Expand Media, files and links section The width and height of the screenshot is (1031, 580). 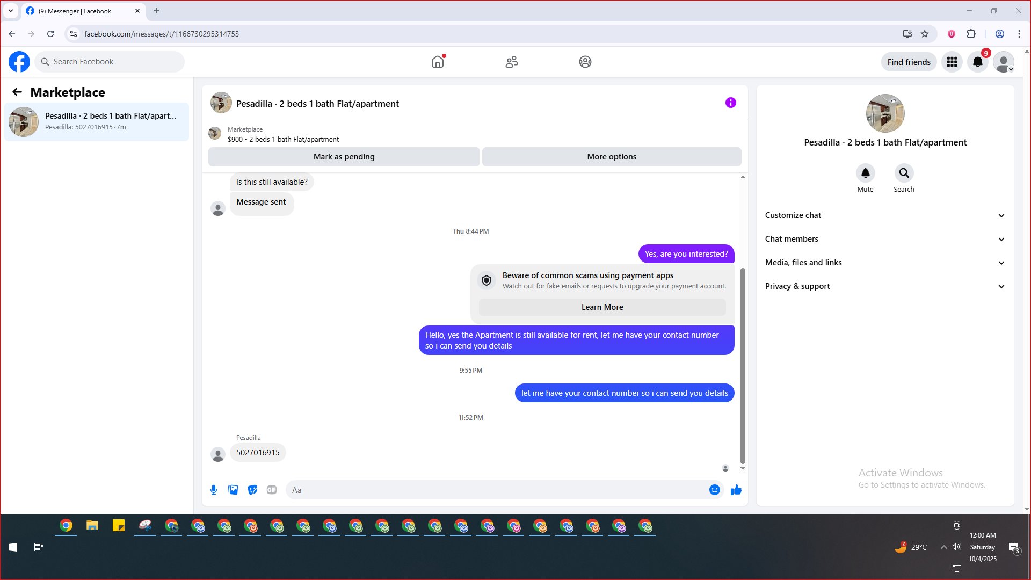pos(885,263)
